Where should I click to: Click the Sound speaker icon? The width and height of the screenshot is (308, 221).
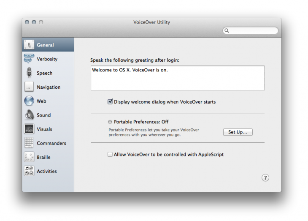point(30,115)
